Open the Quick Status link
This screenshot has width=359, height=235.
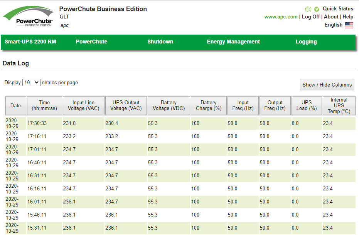(x=338, y=9)
